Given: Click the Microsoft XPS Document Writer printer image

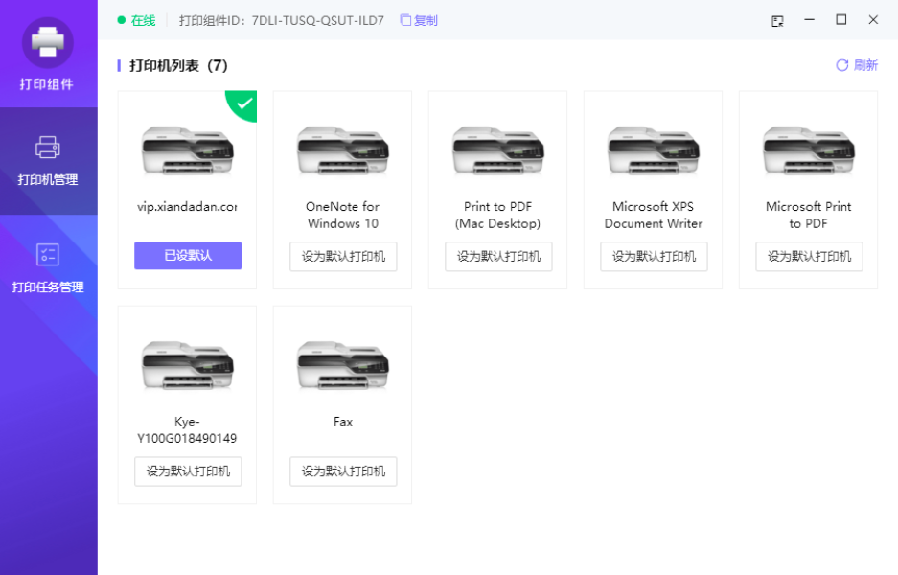Looking at the screenshot, I should (x=654, y=150).
